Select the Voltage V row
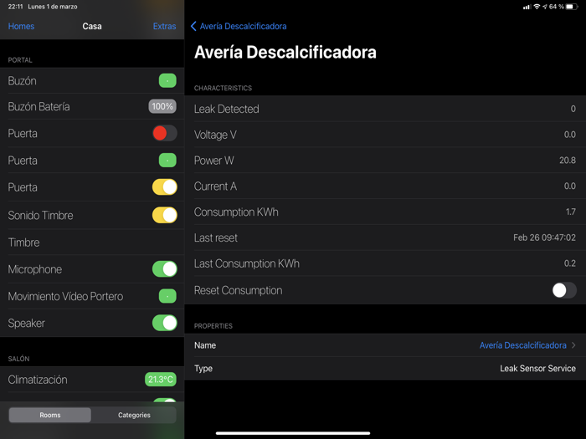 pos(385,135)
